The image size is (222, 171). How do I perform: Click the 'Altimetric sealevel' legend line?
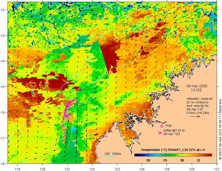click(x=200, y=99)
